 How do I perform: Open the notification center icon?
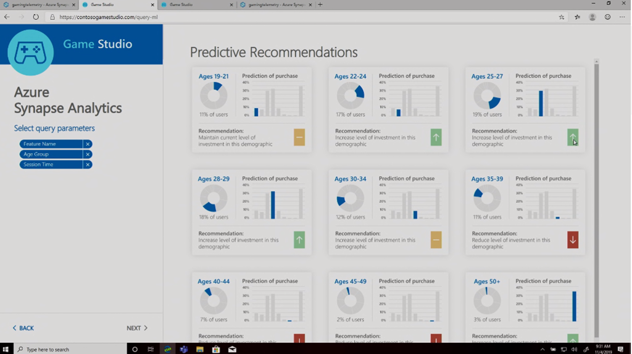tap(621, 349)
